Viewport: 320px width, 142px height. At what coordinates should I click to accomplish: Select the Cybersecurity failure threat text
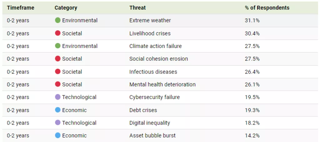[154, 97]
